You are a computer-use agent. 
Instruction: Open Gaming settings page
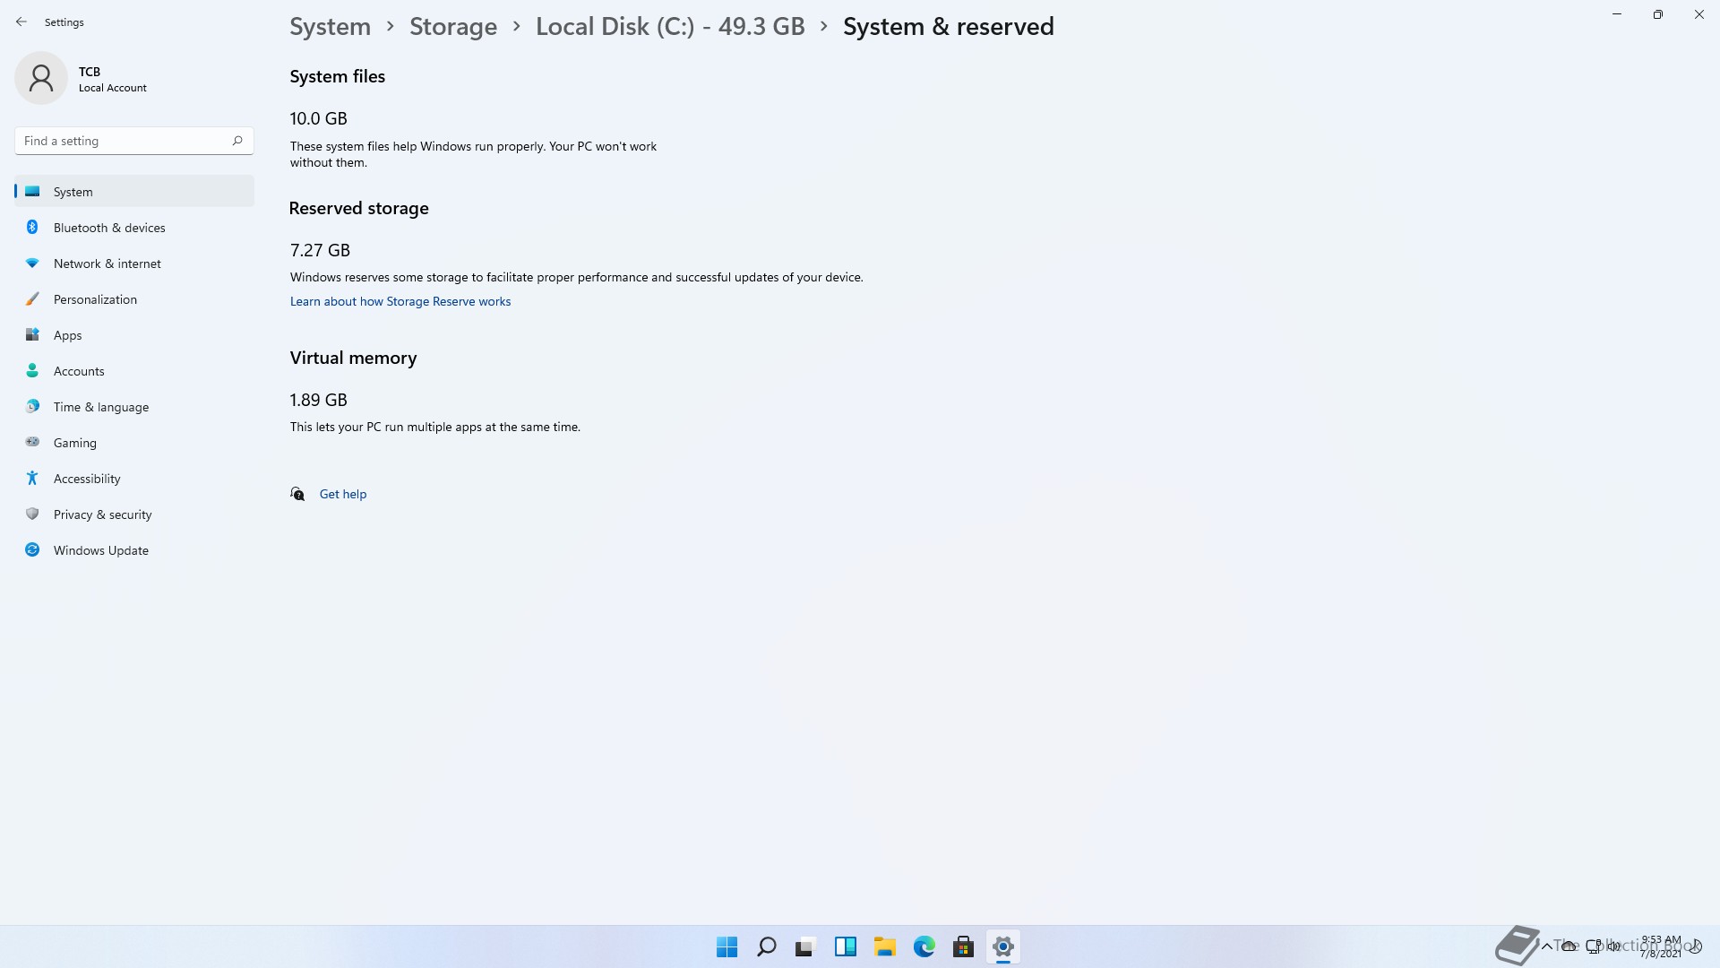click(x=134, y=443)
